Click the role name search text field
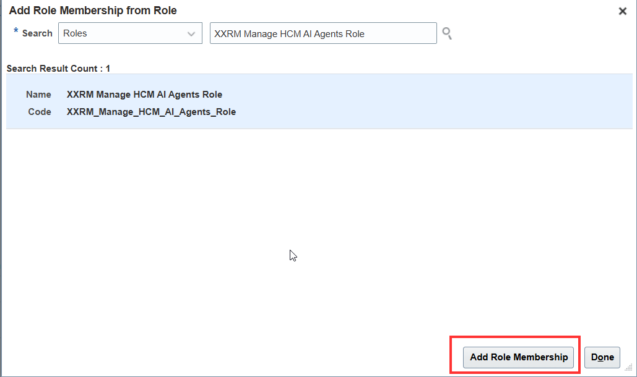 323,34
